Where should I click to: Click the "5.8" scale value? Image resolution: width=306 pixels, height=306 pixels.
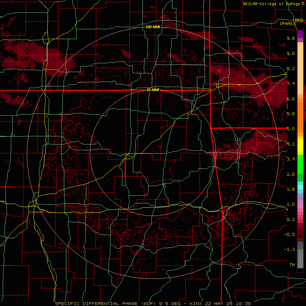pos(291,114)
